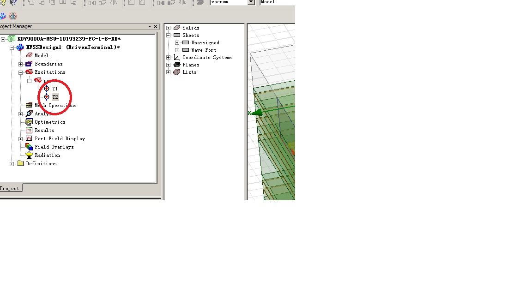Select terminal T1 in the tree
This screenshot has height=299, width=532.
(55, 89)
